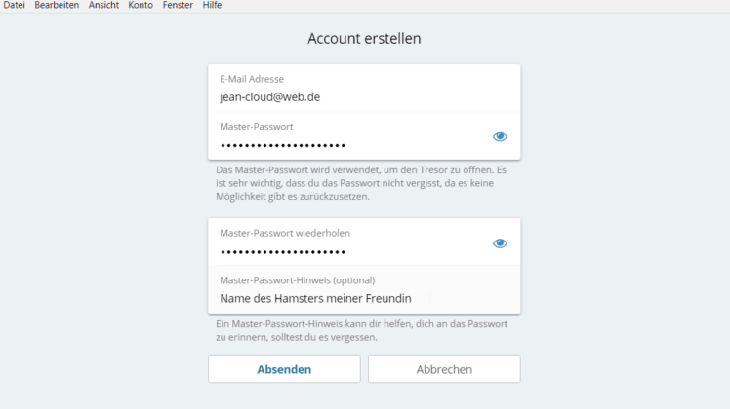Open the Konto menu
This screenshot has width=730, height=409.
click(141, 5)
